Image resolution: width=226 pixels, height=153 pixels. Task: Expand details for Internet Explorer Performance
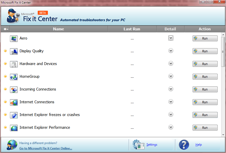coord(171,127)
